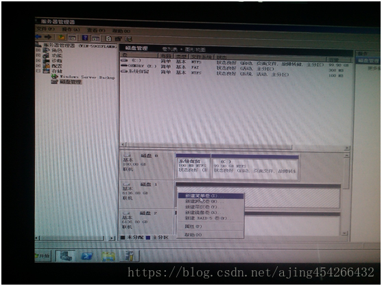The width and height of the screenshot is (382, 286).
Task: Open the 帮助(H) menu
Action: click(121, 31)
